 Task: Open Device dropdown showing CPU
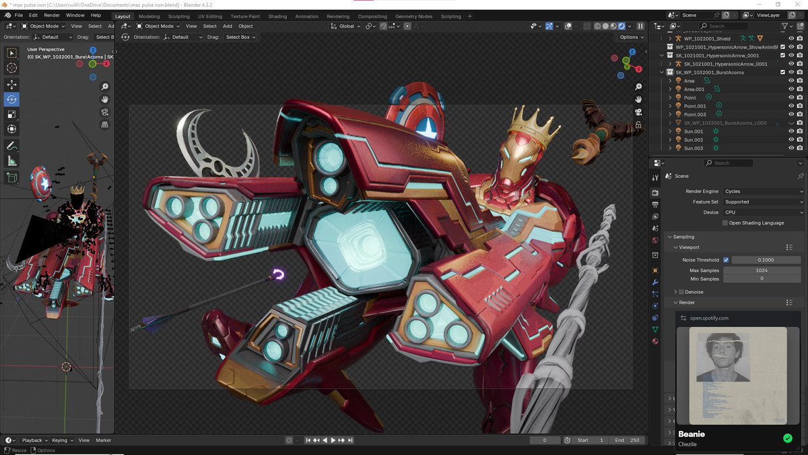pyautogui.click(x=763, y=212)
